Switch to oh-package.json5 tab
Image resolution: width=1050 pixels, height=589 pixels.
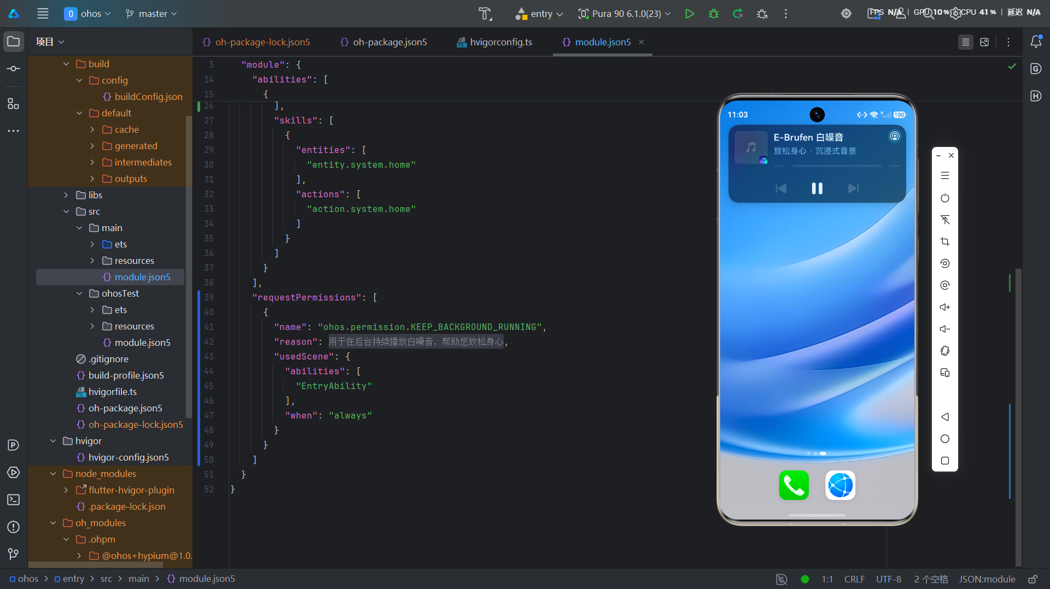[x=383, y=42]
